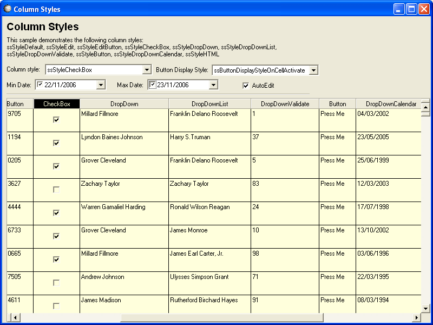This screenshot has height=325, width=433.
Task: Open the Min Date calendar dropdown
Action: (100, 84)
